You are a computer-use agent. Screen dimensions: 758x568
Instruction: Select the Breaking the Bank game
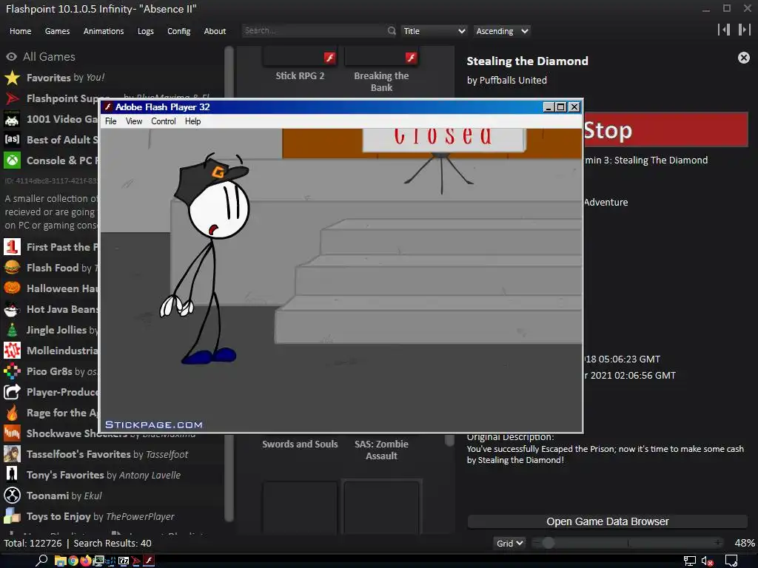tap(381, 70)
